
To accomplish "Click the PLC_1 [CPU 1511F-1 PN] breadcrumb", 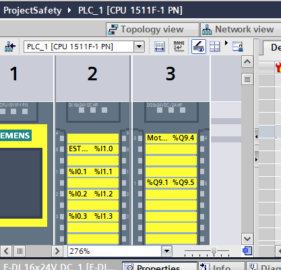I will click(130, 10).
